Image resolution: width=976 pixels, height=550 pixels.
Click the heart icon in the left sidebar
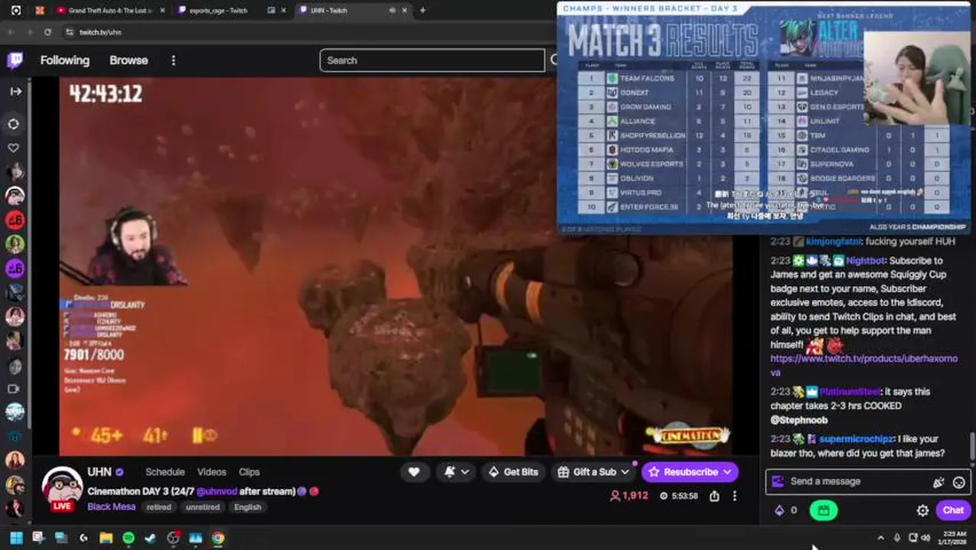pyautogui.click(x=14, y=147)
